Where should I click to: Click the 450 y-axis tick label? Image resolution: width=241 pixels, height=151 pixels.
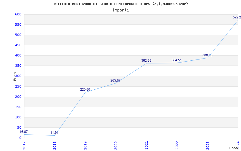click(18, 45)
